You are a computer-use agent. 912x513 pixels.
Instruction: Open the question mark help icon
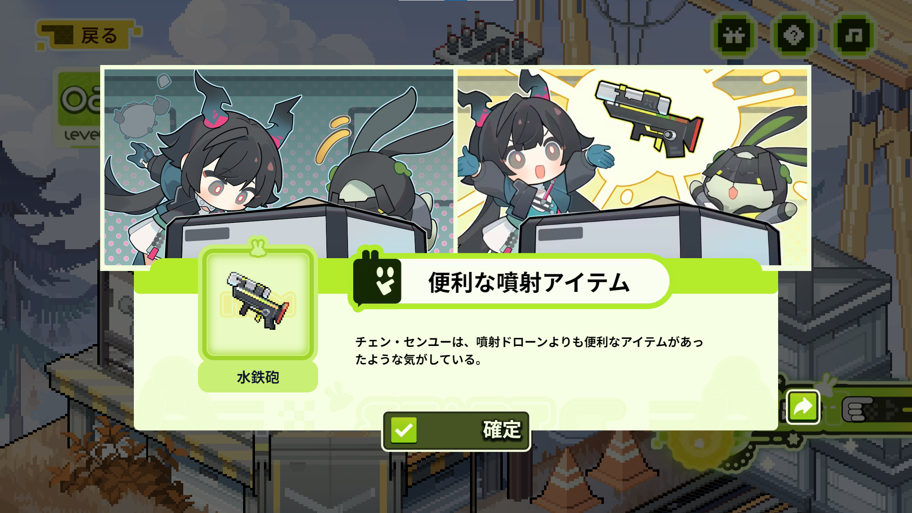click(x=794, y=36)
